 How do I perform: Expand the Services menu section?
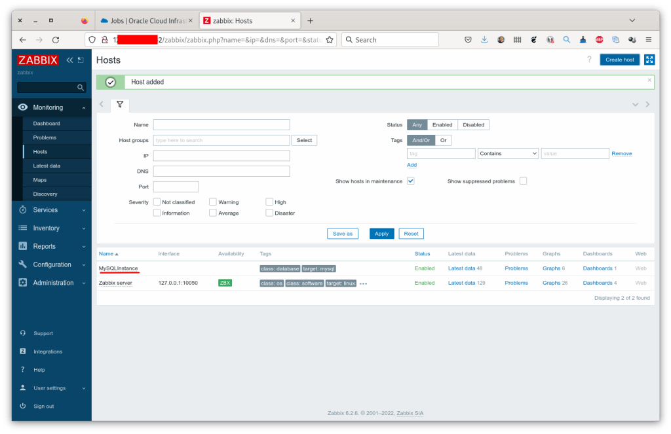(52, 210)
